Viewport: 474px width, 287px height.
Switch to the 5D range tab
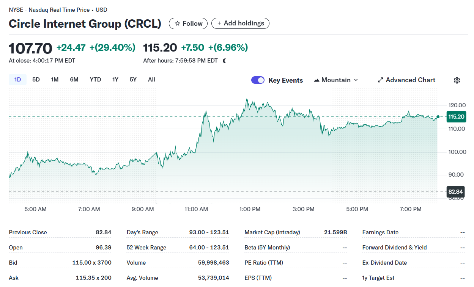pos(36,80)
